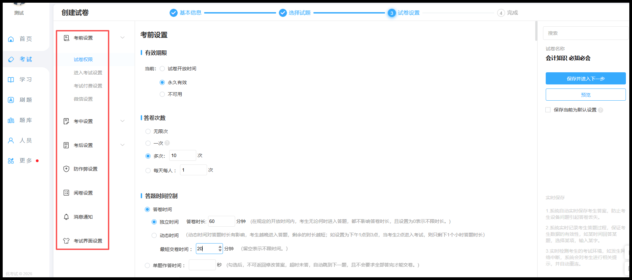Click the 考试界面设置 shirt icon
This screenshot has height=280, width=632.
(66, 241)
